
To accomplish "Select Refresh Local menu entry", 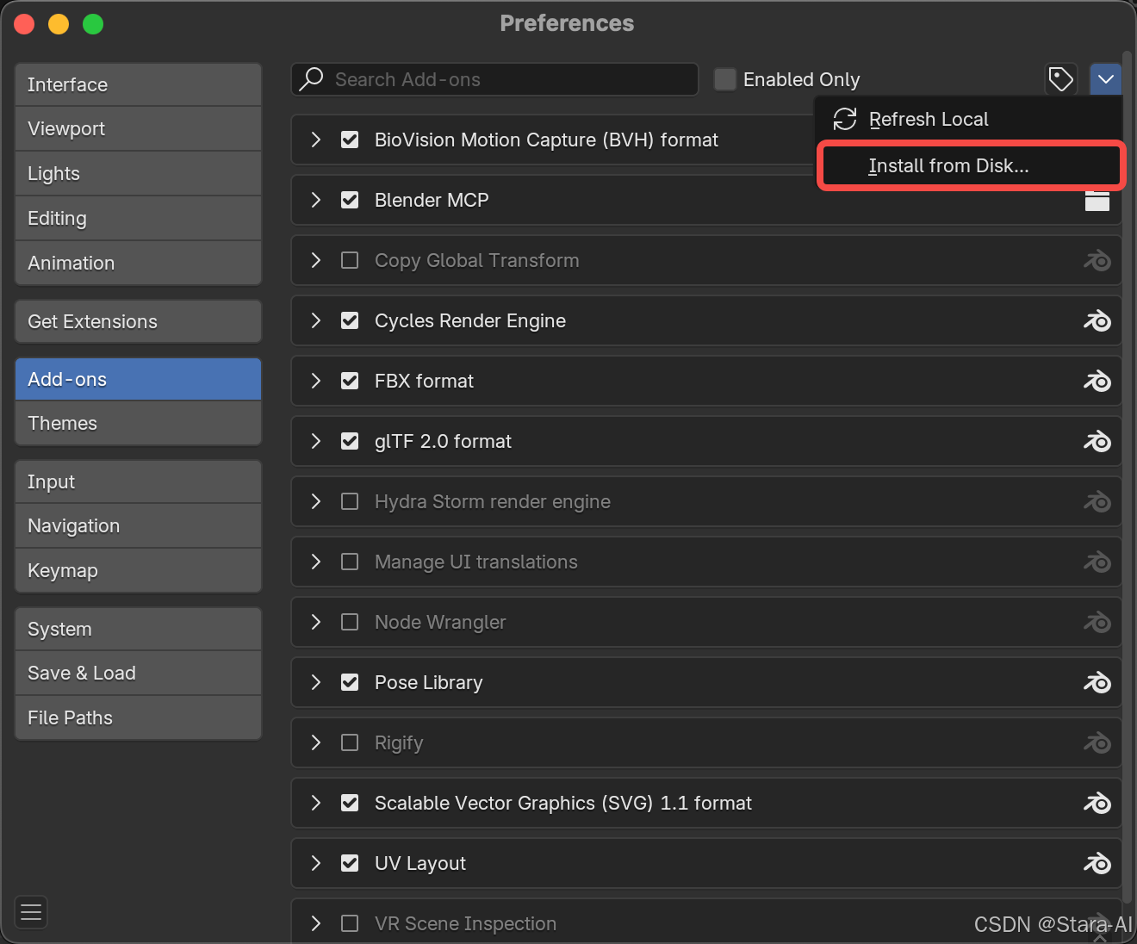I will click(969, 119).
